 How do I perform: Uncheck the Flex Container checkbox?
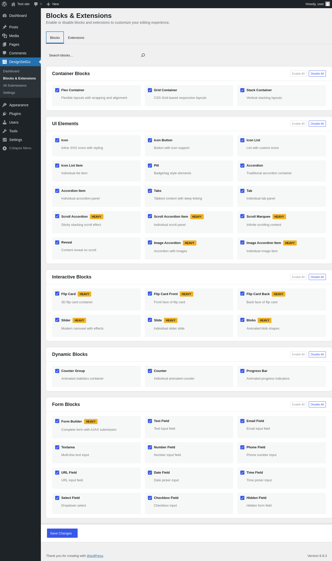click(x=57, y=90)
